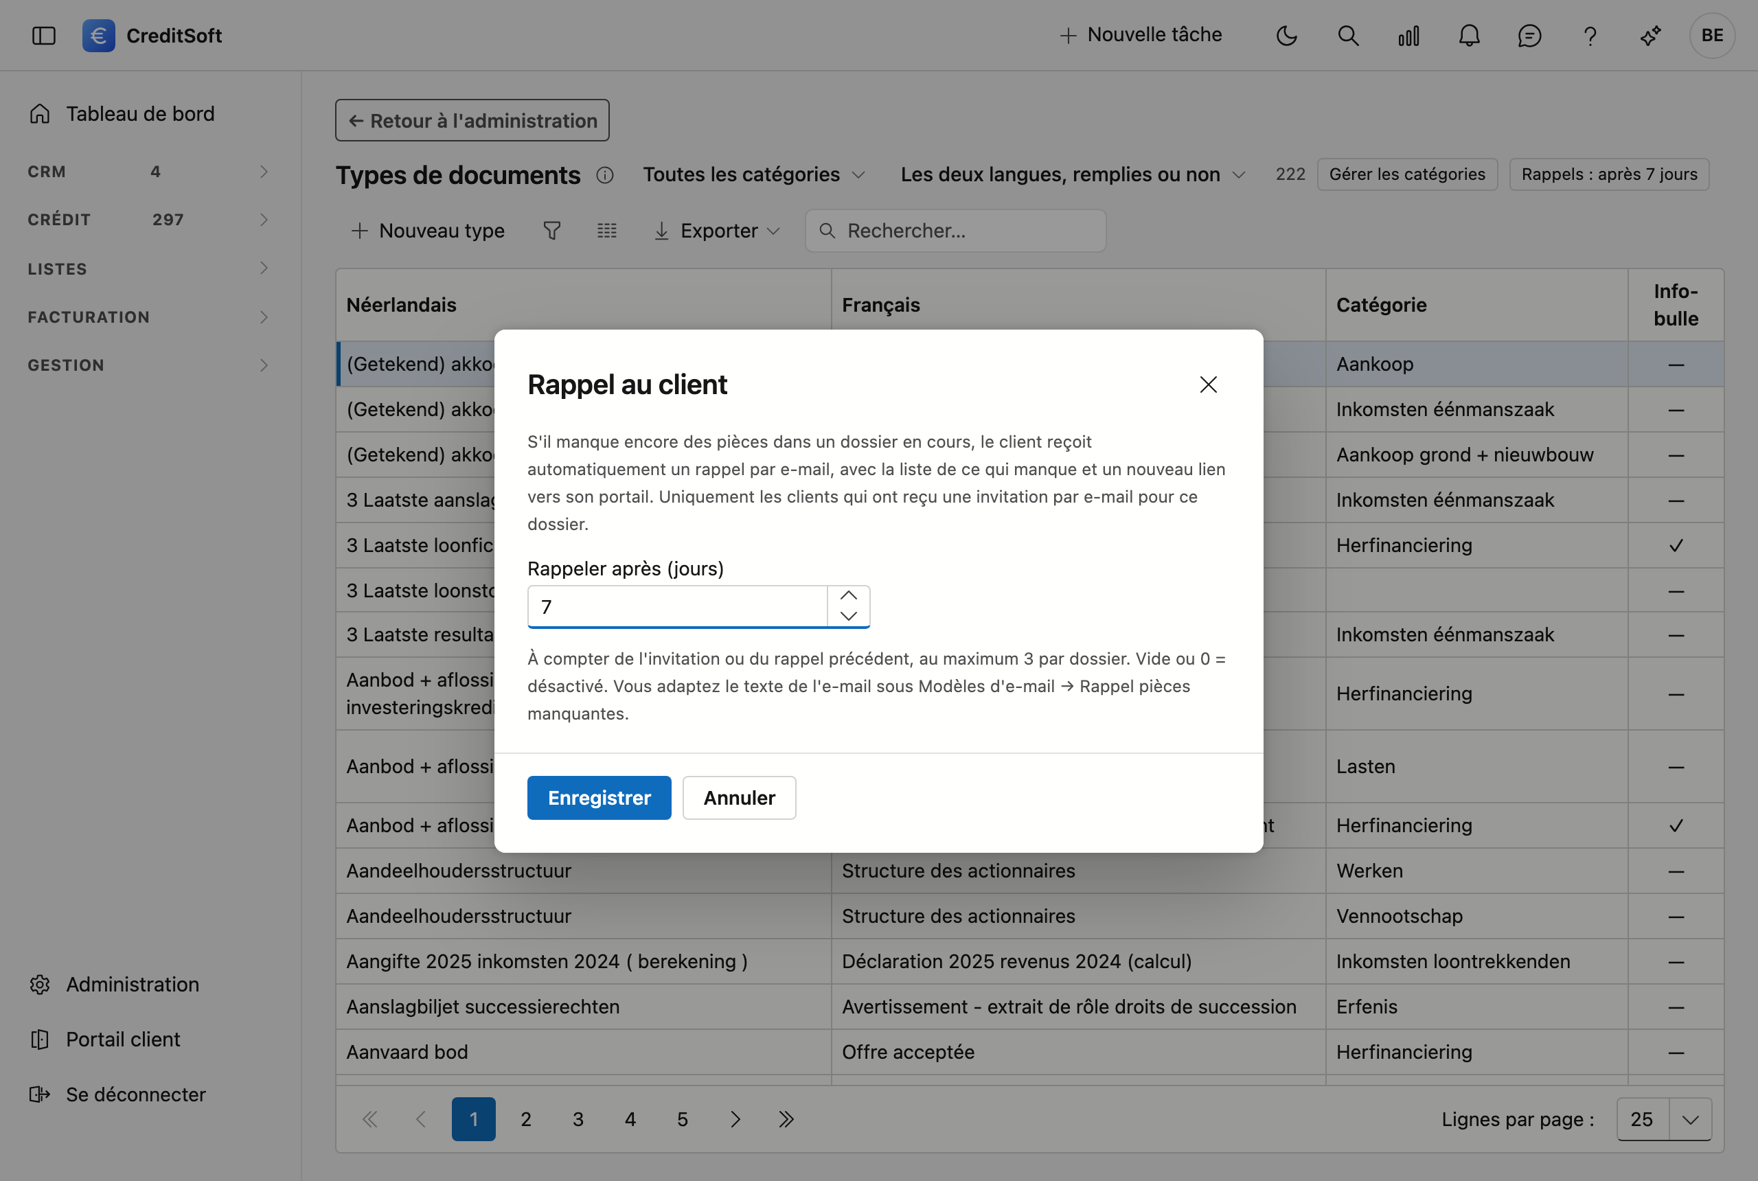This screenshot has width=1758, height=1181.
Task: Open the BE user avatar menu
Action: pos(1712,36)
